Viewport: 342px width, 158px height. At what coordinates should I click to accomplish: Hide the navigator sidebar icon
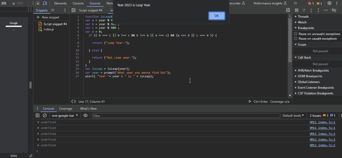click(x=73, y=10)
